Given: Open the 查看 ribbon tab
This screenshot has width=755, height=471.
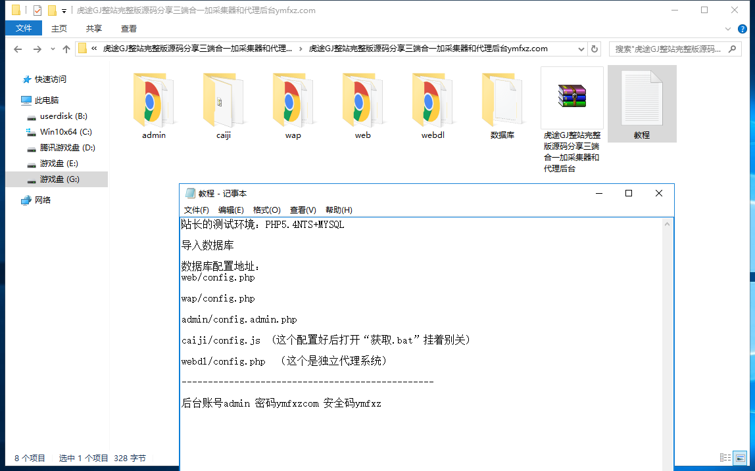Looking at the screenshot, I should coord(129,28).
